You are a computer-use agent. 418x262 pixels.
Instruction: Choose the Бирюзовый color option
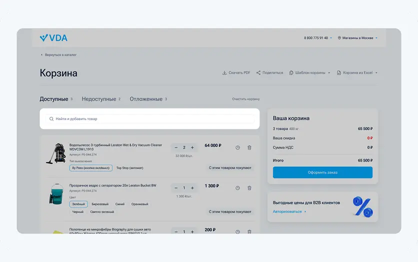pos(100,204)
